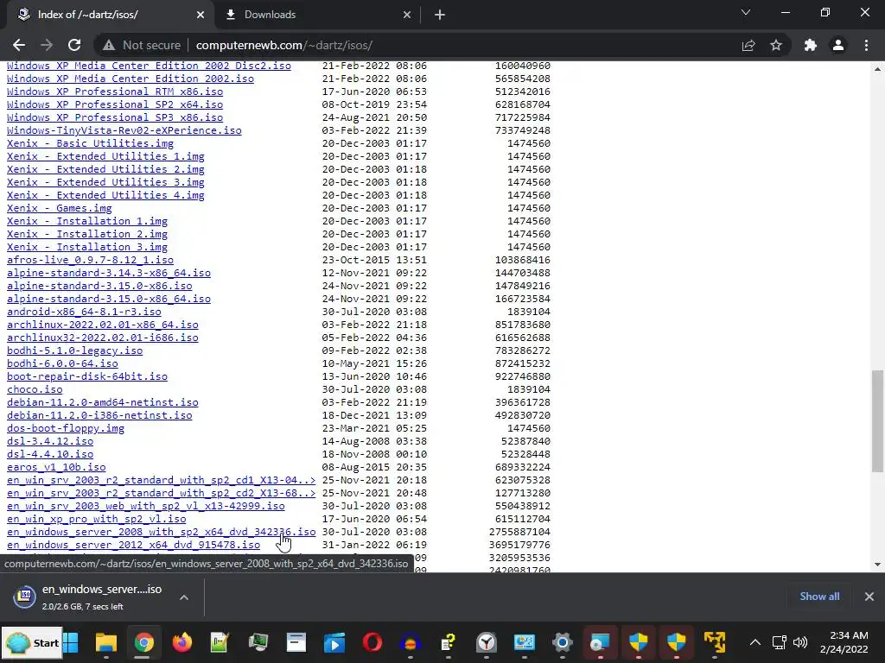Open File Explorer from taskbar
The image size is (885, 663).
[x=106, y=642]
